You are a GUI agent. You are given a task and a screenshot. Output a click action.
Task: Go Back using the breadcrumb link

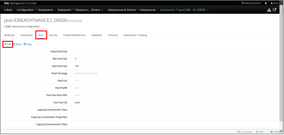click(x=8, y=10)
